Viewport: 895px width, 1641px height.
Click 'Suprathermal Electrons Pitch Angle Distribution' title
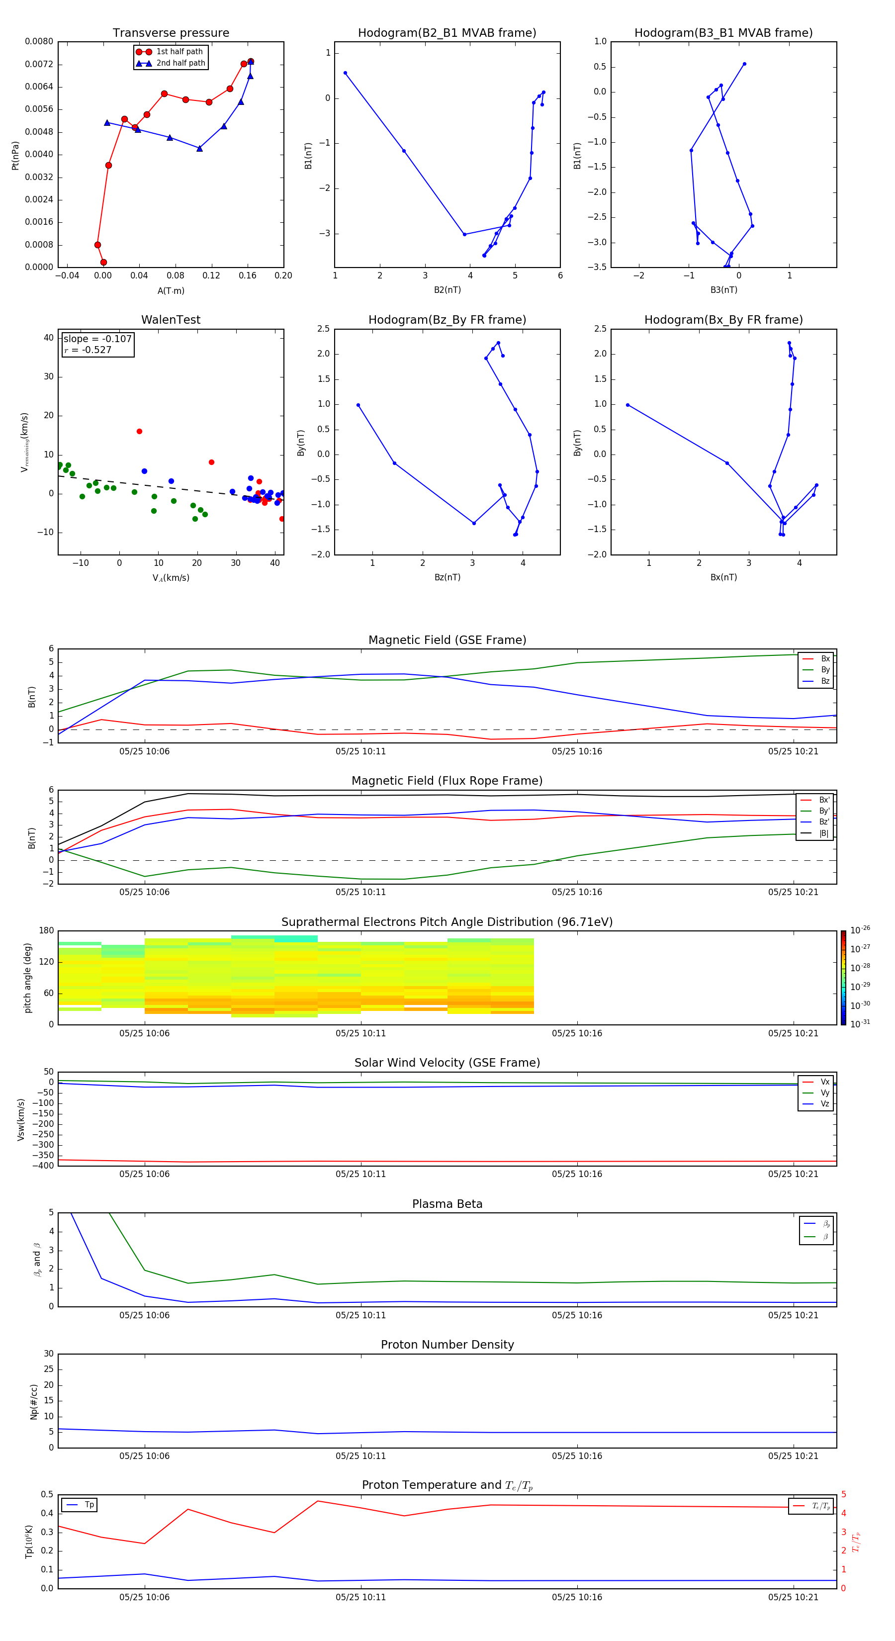(447, 922)
